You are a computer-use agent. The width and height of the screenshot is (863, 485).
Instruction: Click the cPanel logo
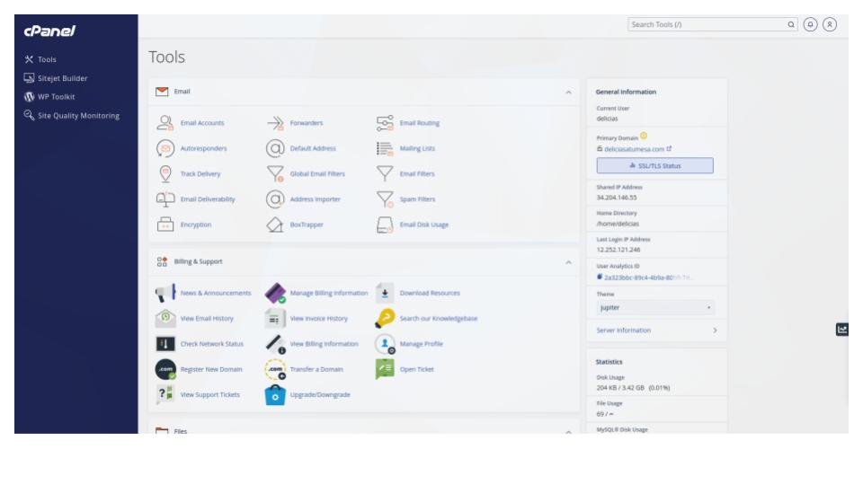click(49, 31)
